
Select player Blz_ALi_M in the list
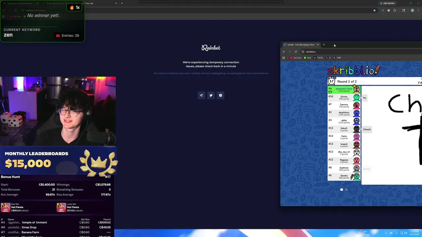tap(344, 153)
